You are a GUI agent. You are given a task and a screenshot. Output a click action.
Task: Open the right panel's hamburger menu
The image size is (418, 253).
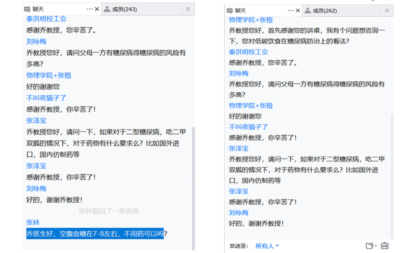click(x=388, y=10)
